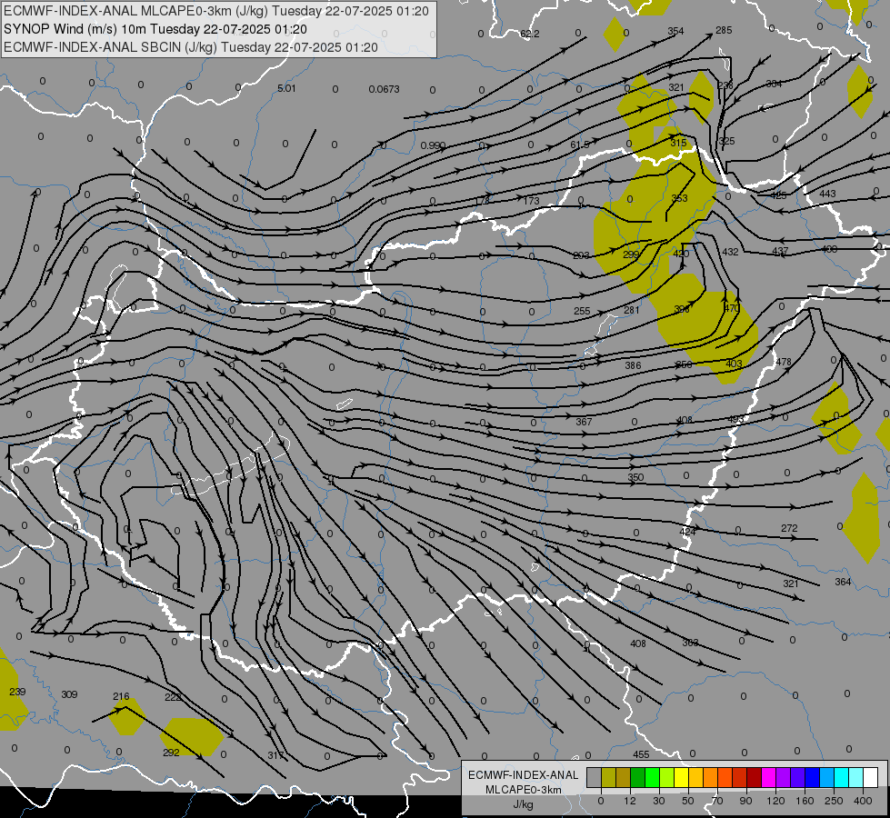Viewport: 890px width, 818px height.
Task: Select the legend tick label 90
Action: (x=745, y=801)
